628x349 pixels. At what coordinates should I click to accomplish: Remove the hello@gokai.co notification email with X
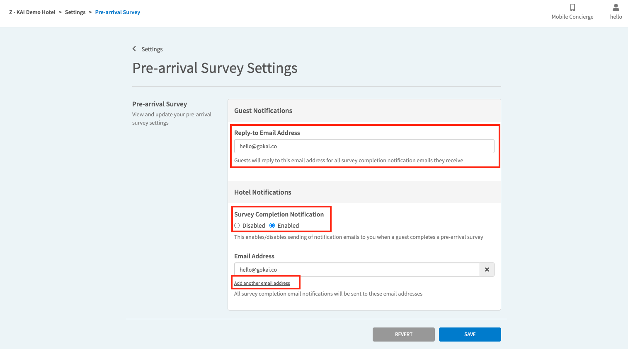pyautogui.click(x=487, y=270)
